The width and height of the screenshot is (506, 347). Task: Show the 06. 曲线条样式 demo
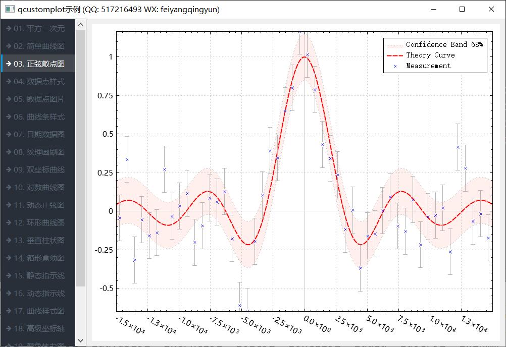[39, 117]
